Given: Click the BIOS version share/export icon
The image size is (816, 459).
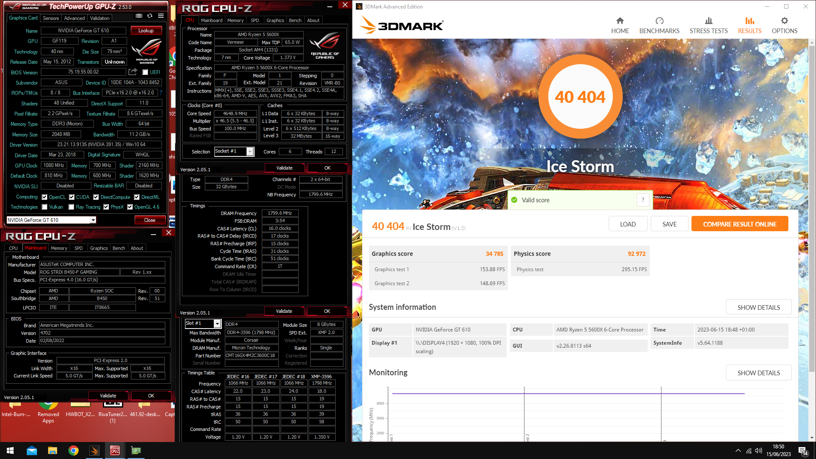Looking at the screenshot, I should [x=133, y=72].
